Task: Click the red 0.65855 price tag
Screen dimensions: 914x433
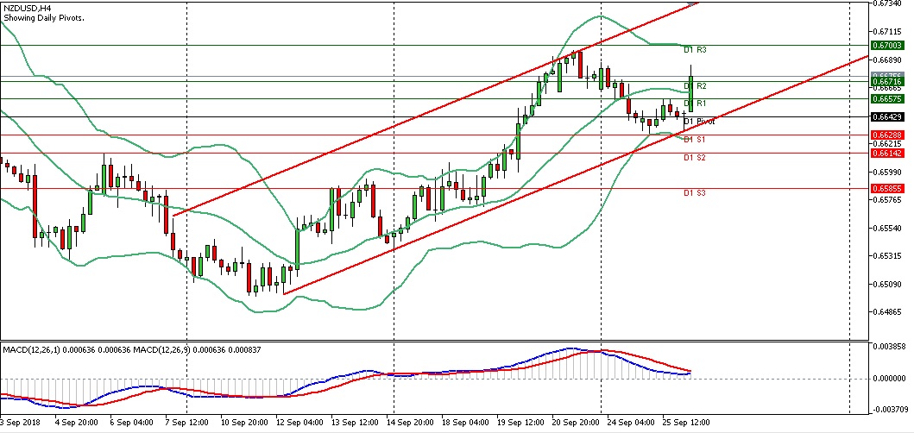Action: click(887, 188)
